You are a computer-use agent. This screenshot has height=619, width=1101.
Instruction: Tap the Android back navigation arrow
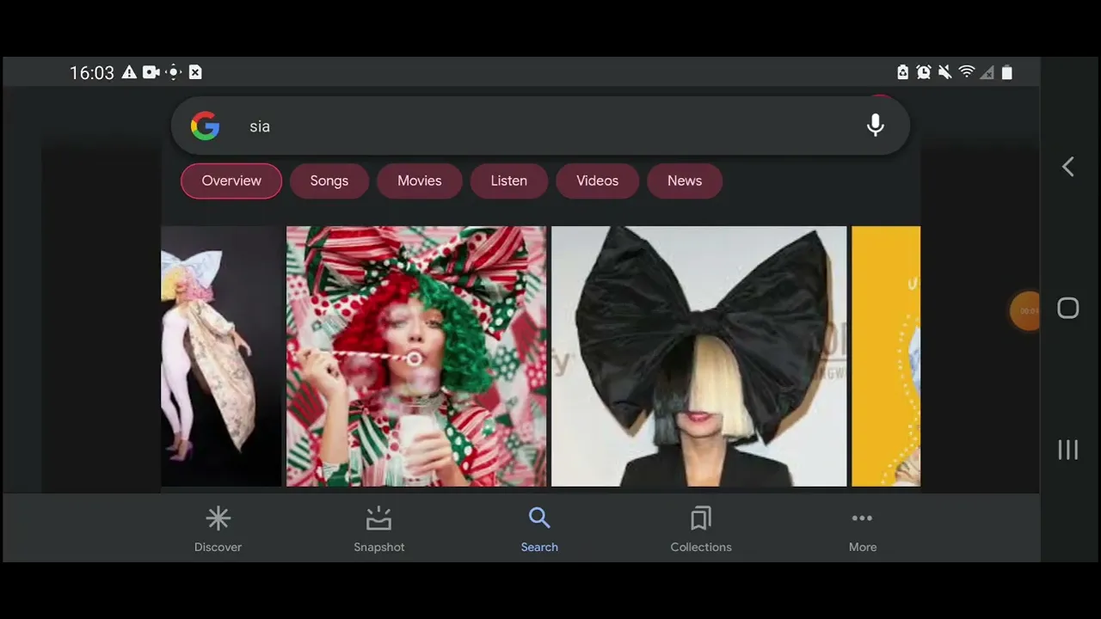pyautogui.click(x=1067, y=167)
